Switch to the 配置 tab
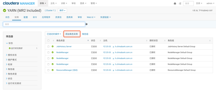This screenshot has height=92, width=216. (25, 17)
